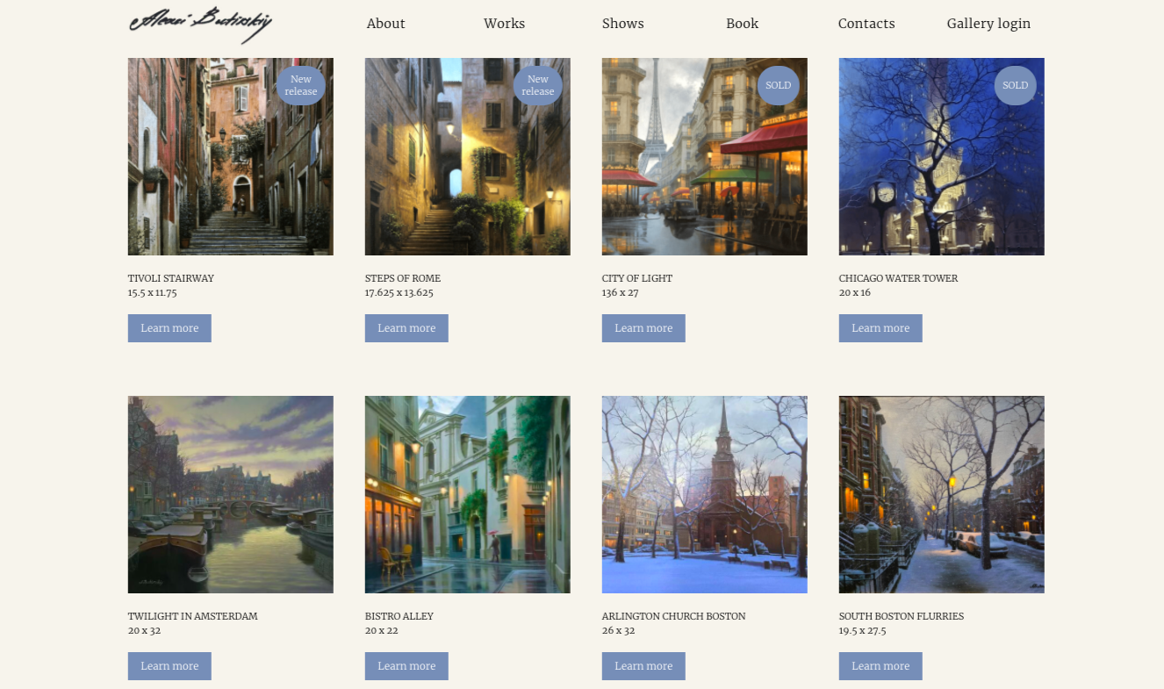This screenshot has height=689, width=1164.
Task: Open the Shows page
Action: 623,24
